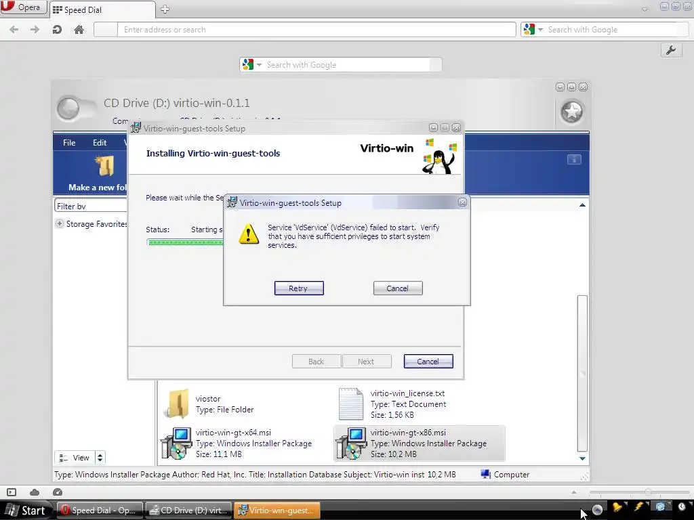Click the Filter by input field
Screen dimensions: 694x520
pyautogui.click(x=91, y=206)
